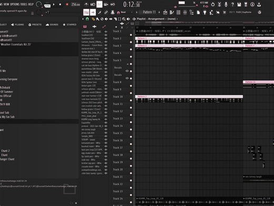
Task: Select the Mute tool speaker icon
Action: (106, 19)
